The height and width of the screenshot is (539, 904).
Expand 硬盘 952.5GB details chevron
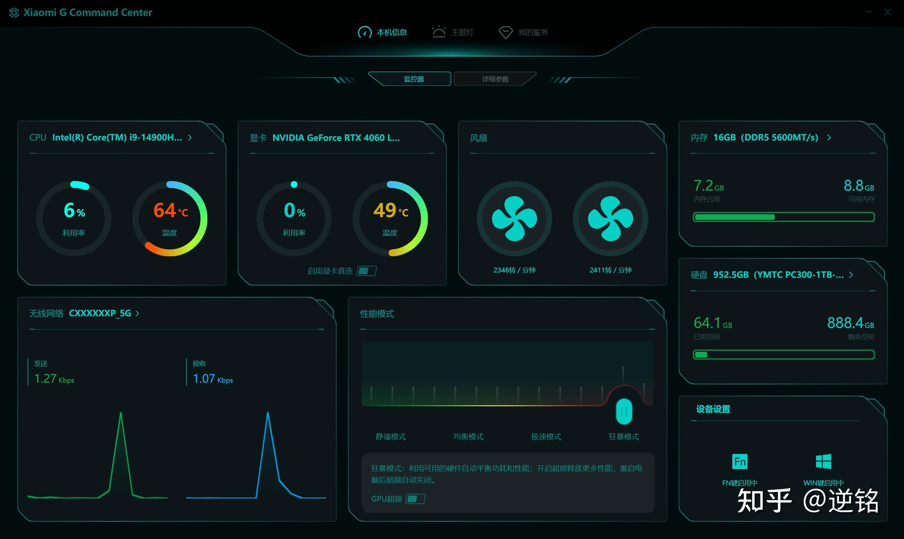(851, 275)
